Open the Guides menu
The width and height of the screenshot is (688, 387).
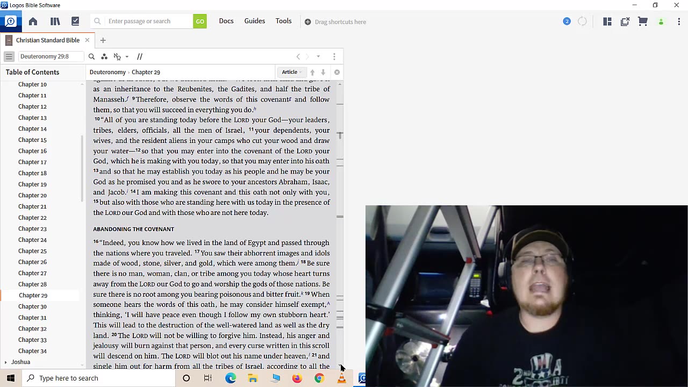tap(255, 21)
